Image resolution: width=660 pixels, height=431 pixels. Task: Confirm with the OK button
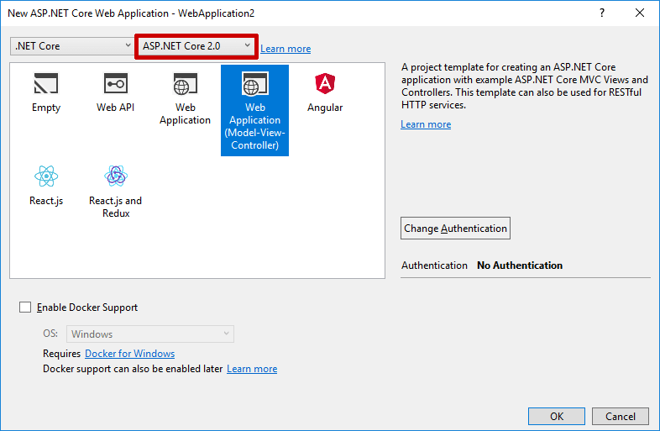click(x=557, y=416)
